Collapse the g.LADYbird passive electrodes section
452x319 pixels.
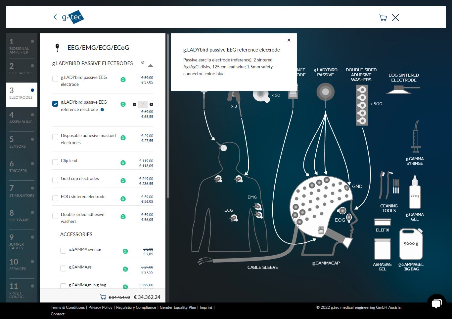151,65
